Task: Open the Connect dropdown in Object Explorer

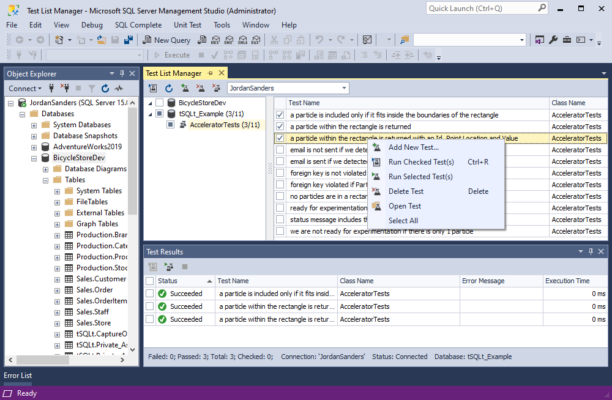Action: click(x=25, y=89)
